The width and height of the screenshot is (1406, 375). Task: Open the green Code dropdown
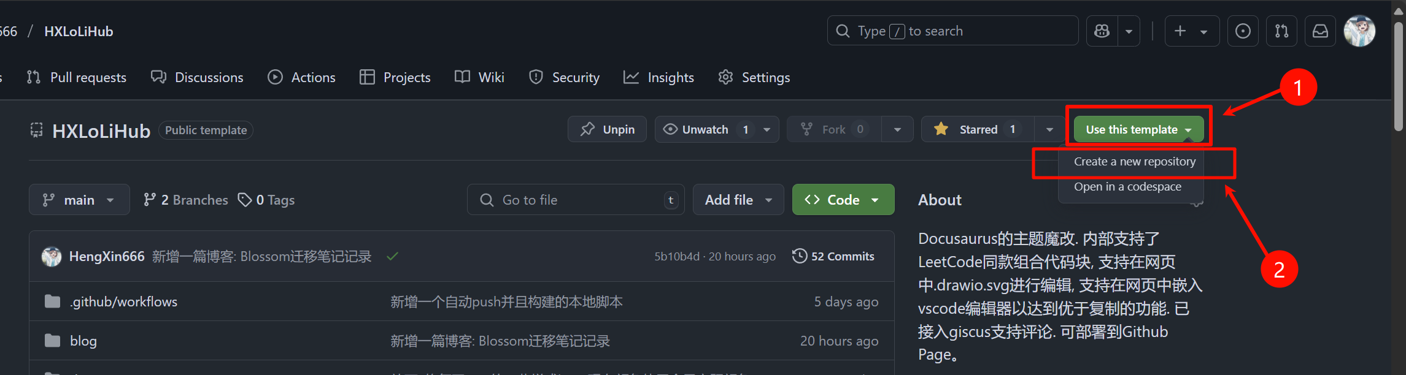point(843,200)
